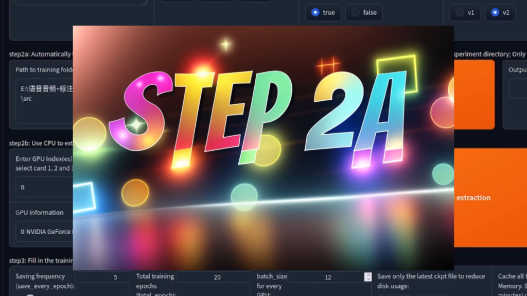The height and width of the screenshot is (296, 527).
Task: Click the 'step3: Fill in the' heading text
Action: click(41, 261)
